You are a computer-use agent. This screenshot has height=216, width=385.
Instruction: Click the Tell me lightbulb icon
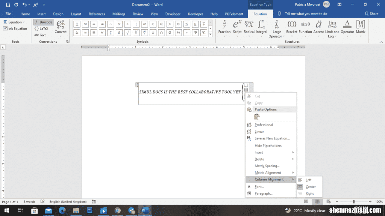(279, 14)
